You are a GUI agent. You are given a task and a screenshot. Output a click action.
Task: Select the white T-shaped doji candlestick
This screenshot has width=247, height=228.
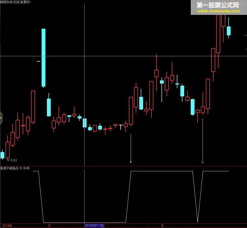click(121, 127)
